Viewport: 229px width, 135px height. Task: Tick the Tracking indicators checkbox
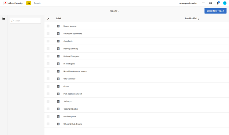pyautogui.click(x=48, y=109)
